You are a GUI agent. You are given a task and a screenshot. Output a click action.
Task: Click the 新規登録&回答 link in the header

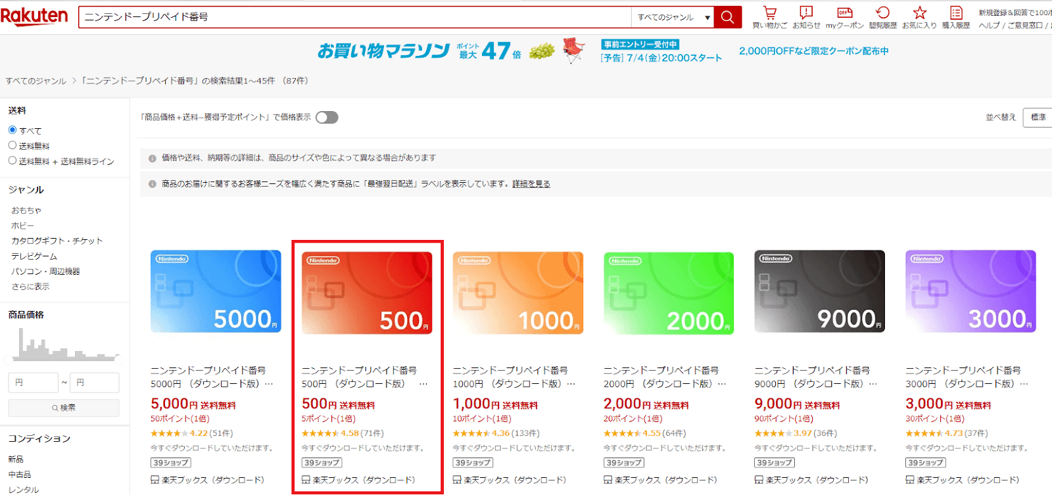(x=1015, y=12)
